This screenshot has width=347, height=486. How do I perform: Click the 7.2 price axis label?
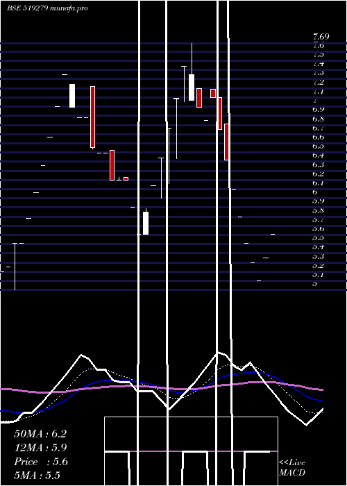click(318, 82)
